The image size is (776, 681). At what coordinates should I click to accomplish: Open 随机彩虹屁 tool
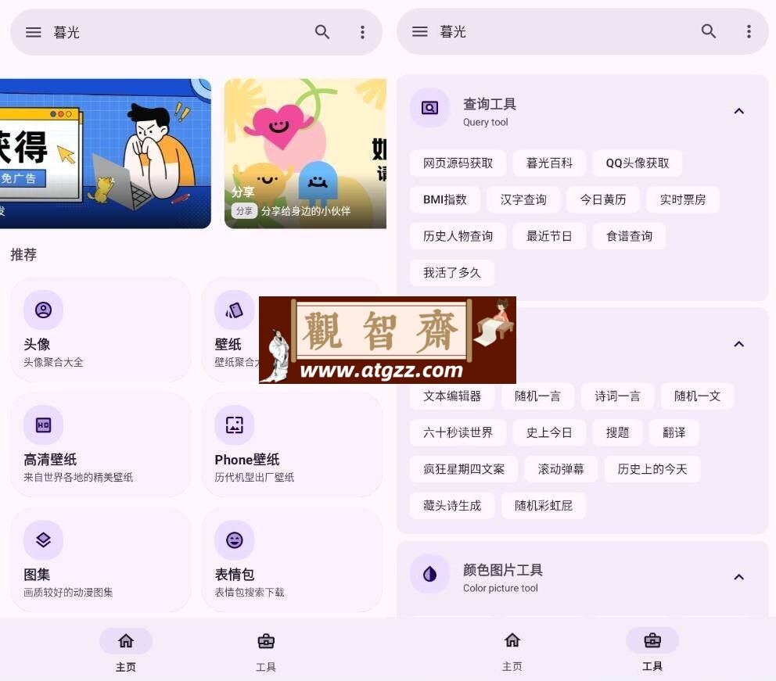pyautogui.click(x=544, y=506)
